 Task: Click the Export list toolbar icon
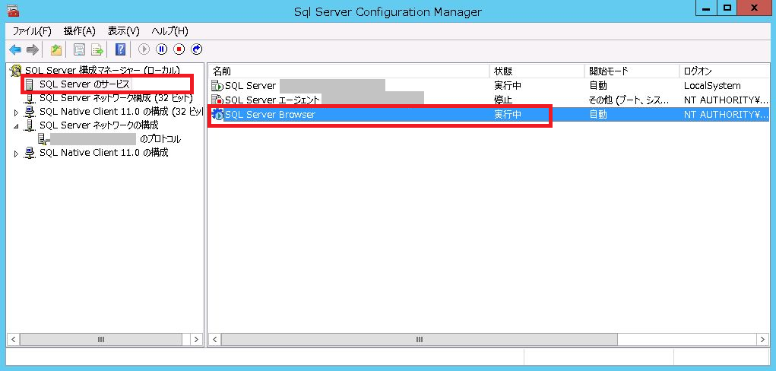coord(97,49)
